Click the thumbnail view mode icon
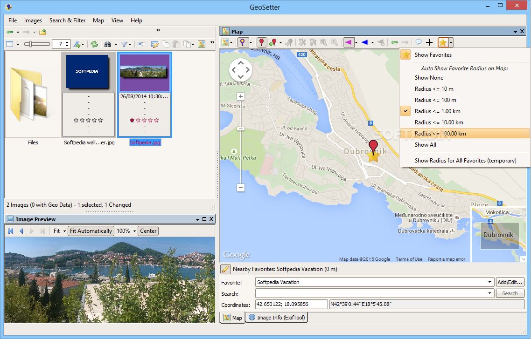The width and height of the screenshot is (531, 339). click(x=10, y=44)
